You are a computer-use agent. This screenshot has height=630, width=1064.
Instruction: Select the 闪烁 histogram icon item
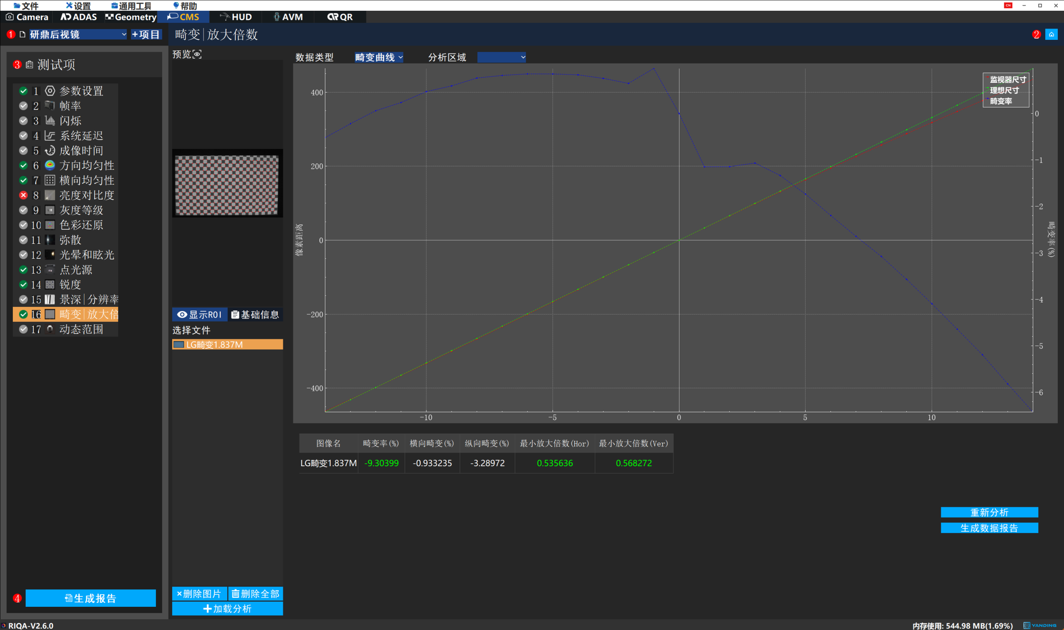click(50, 121)
